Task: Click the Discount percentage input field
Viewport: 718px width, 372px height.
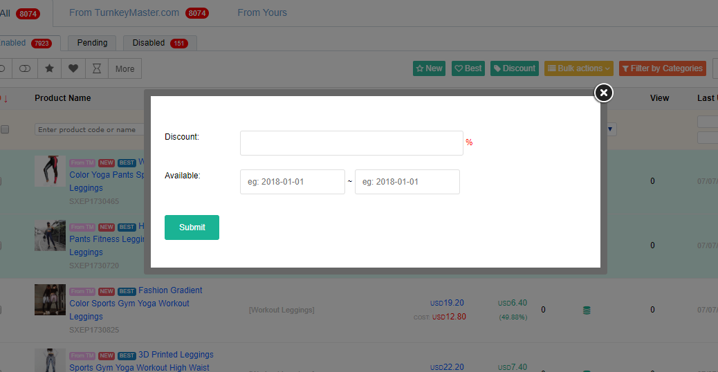Action: tap(351, 143)
